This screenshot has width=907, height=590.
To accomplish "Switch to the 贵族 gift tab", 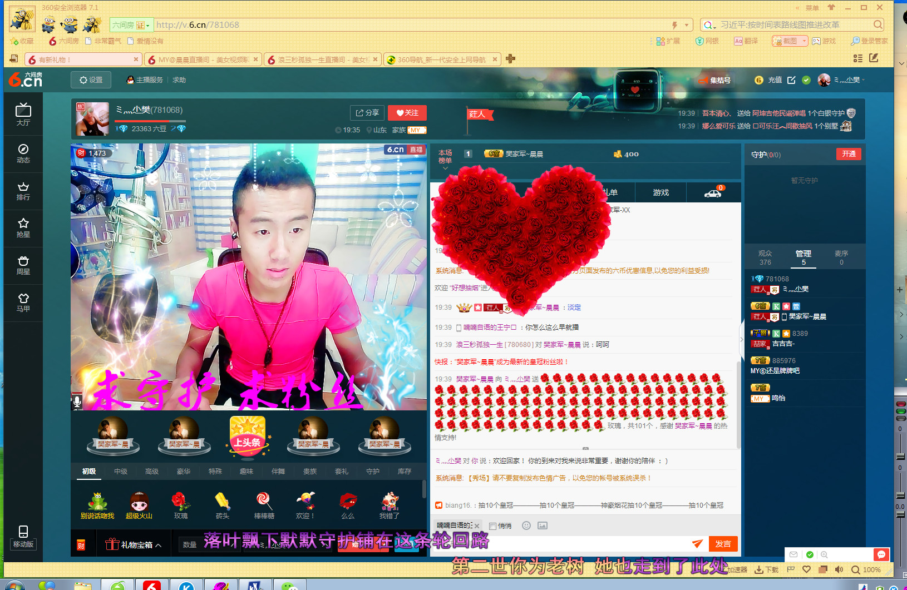I will [309, 471].
